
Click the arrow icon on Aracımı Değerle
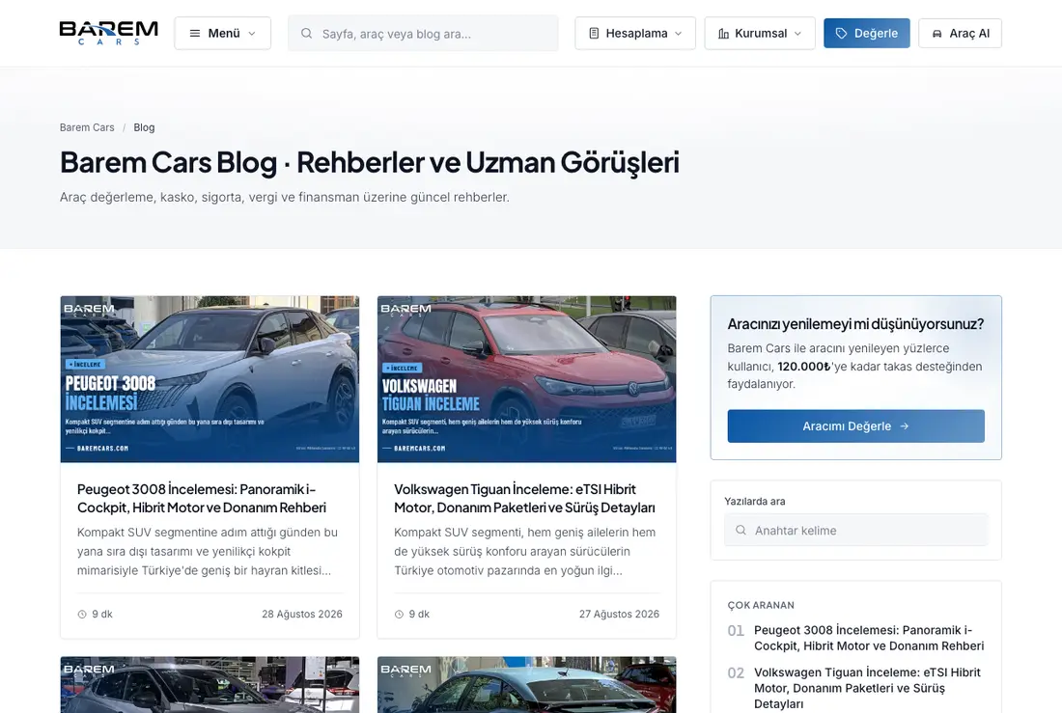[905, 425]
